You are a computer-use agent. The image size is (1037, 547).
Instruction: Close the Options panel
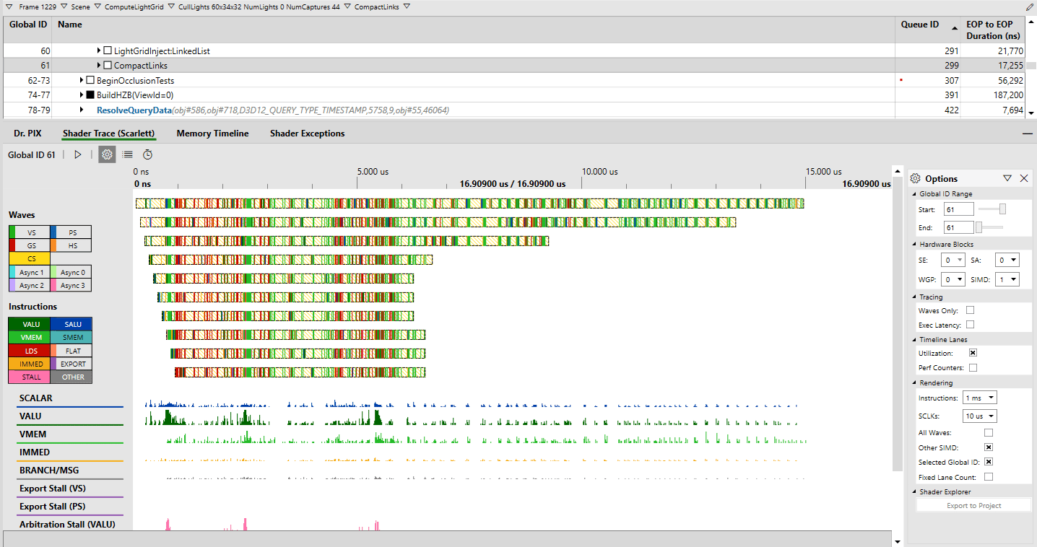click(x=1024, y=178)
